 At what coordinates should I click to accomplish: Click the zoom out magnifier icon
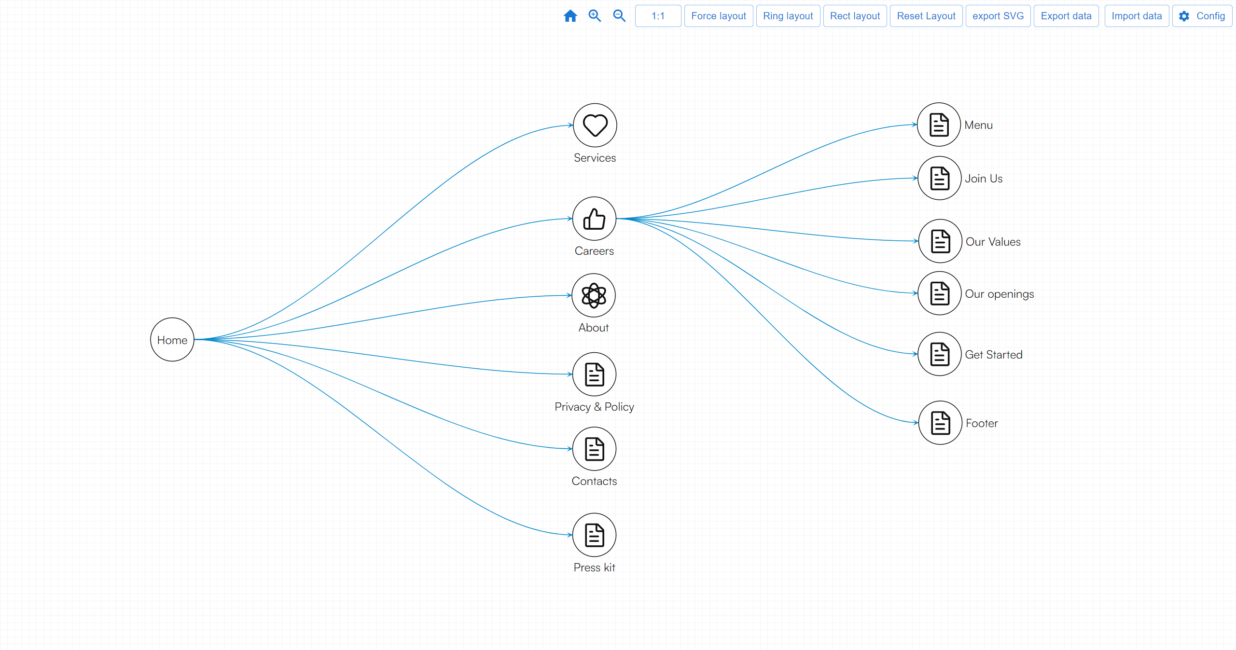pyautogui.click(x=619, y=16)
